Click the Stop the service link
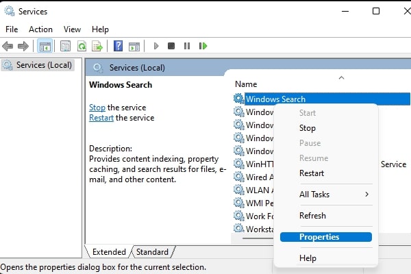Image resolution: width=411 pixels, height=274 pixels. 97,108
